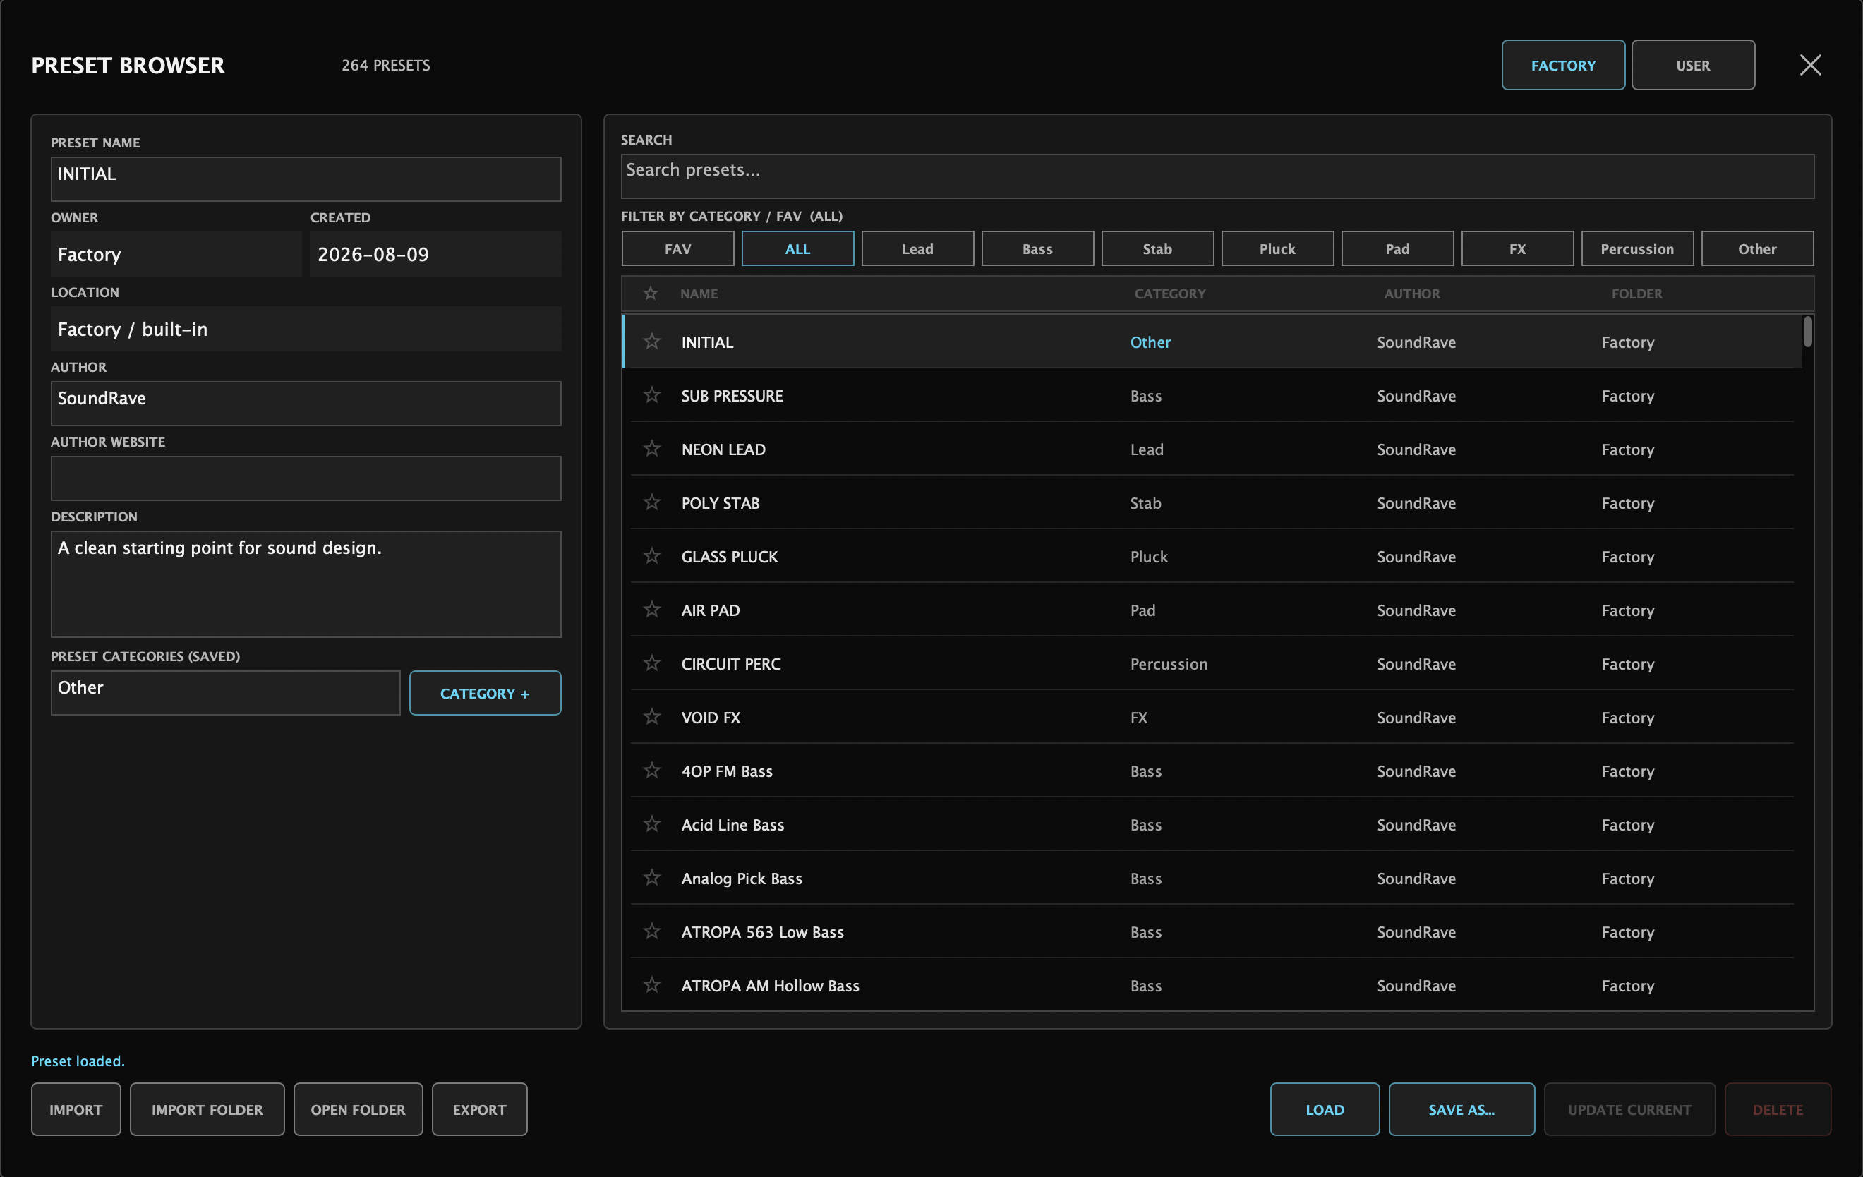Click IMPORT FOLDER button
The width and height of the screenshot is (1863, 1177).
click(207, 1109)
